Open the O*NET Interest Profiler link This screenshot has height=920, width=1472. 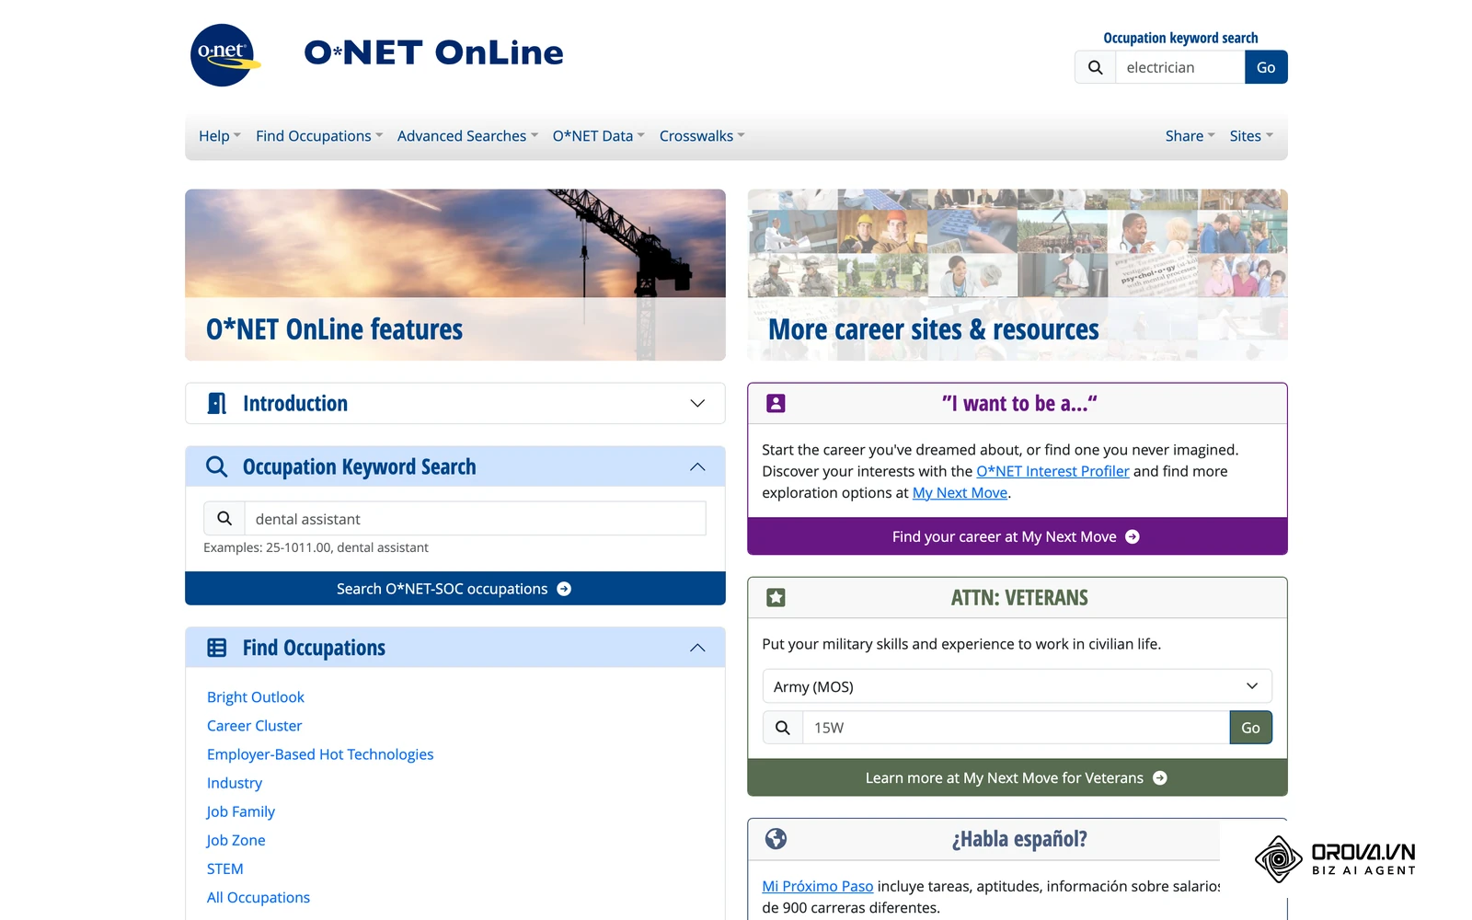pos(1052,471)
